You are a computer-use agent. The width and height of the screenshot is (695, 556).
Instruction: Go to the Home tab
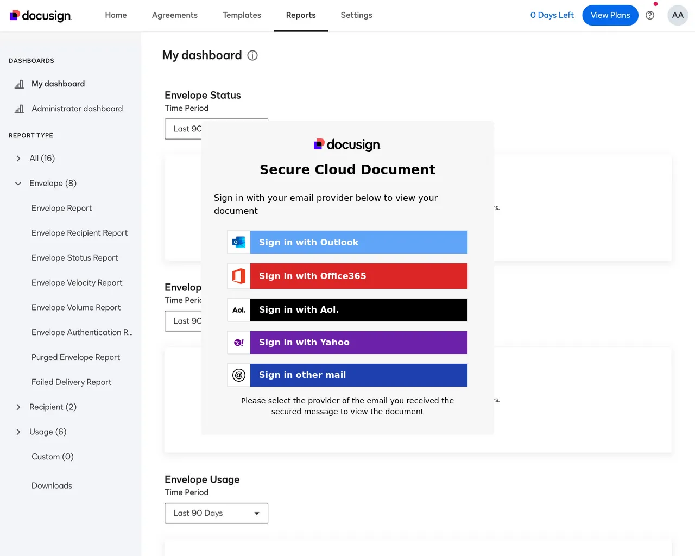click(116, 15)
